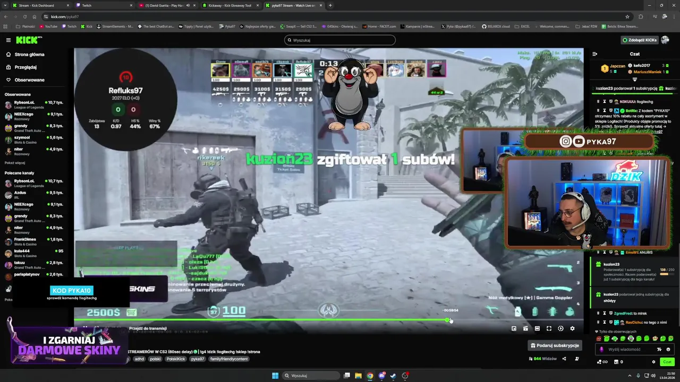The height and width of the screenshot is (382, 680).
Task: Open parisplatynov channel in recommended list
Action: click(35, 275)
